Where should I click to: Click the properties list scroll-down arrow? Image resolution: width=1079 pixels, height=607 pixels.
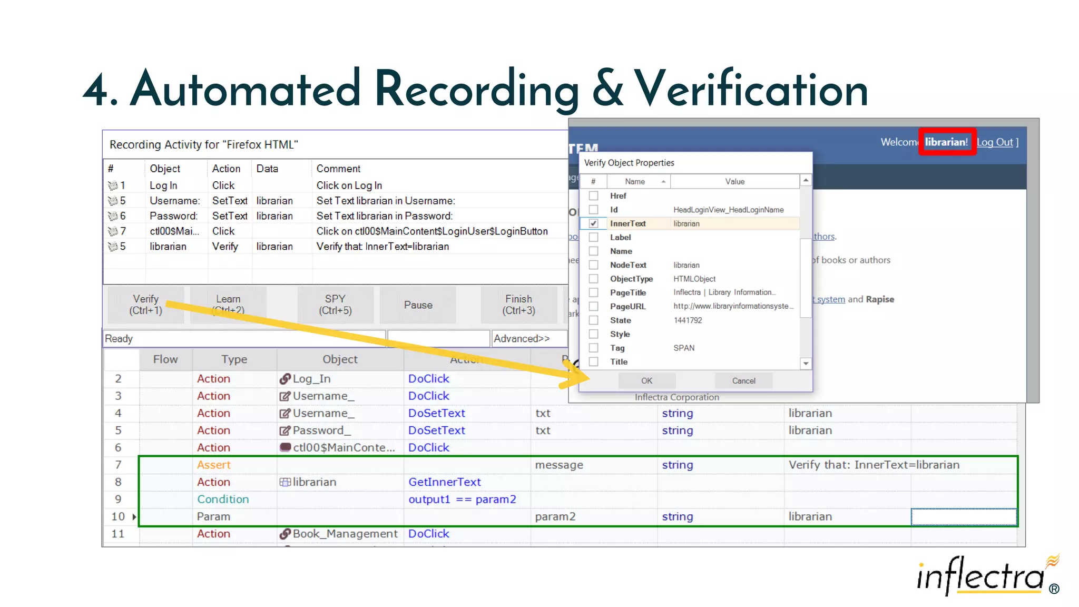806,364
